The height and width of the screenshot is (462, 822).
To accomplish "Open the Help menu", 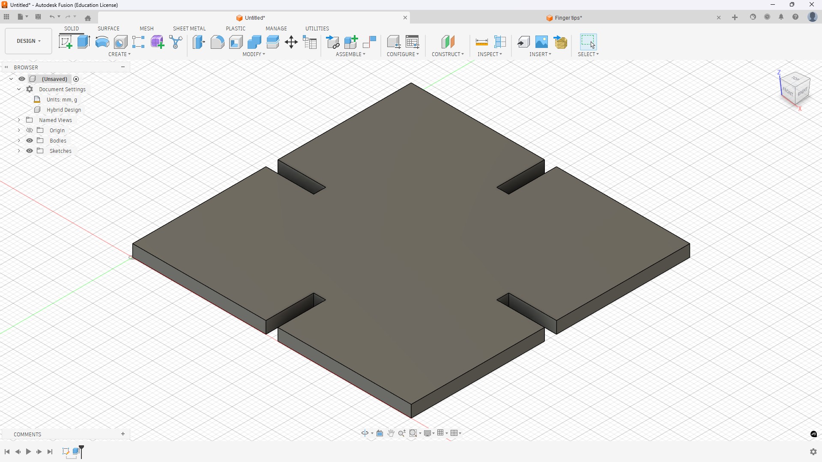I will pos(795,17).
